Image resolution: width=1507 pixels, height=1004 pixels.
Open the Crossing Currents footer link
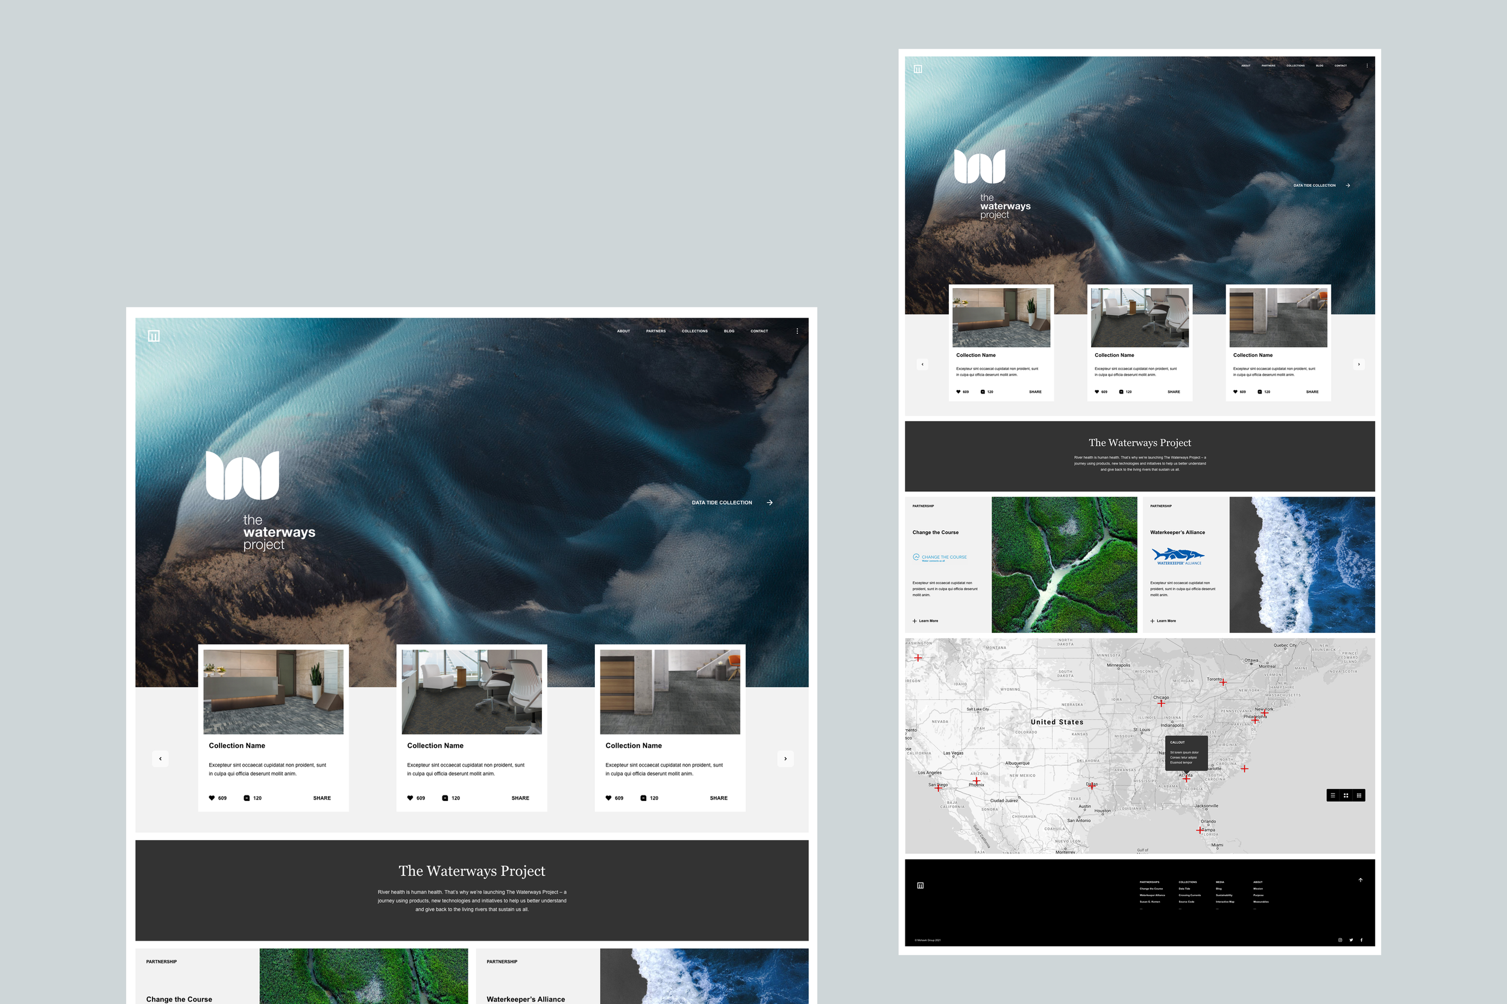click(1190, 895)
